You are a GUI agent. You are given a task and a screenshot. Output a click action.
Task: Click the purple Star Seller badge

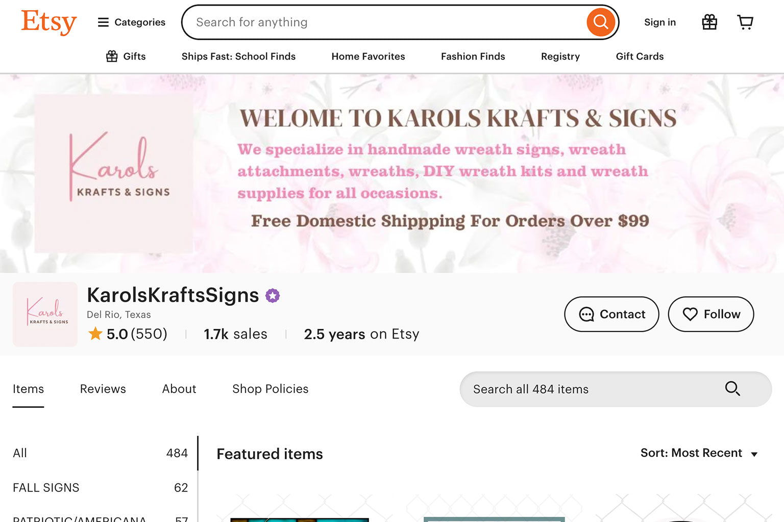(273, 296)
